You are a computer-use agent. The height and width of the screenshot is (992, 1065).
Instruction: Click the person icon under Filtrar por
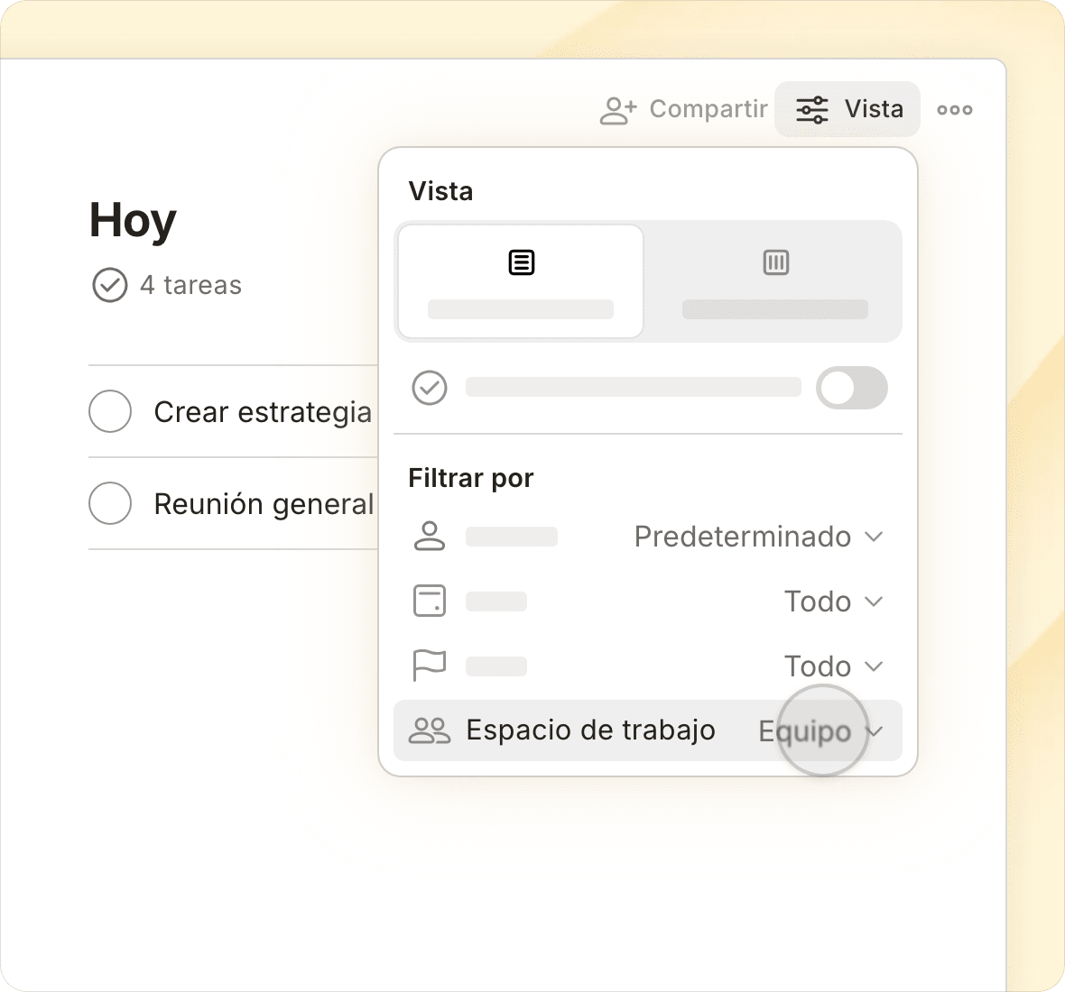(x=430, y=536)
